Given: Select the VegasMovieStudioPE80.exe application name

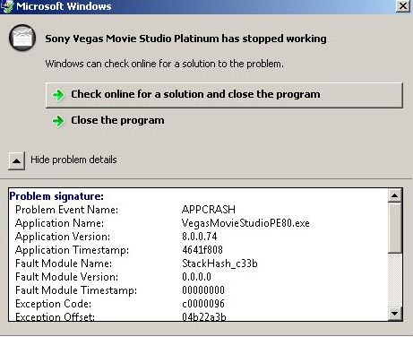Looking at the screenshot, I should (x=245, y=223).
